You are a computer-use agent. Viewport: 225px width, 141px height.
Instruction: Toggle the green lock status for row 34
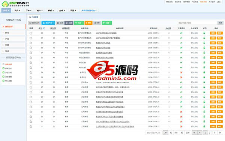(x=204, y=52)
